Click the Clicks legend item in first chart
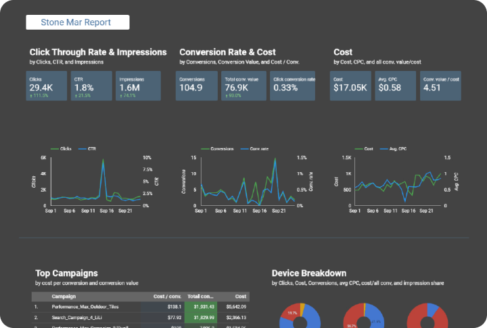487x328 pixels. [61, 148]
